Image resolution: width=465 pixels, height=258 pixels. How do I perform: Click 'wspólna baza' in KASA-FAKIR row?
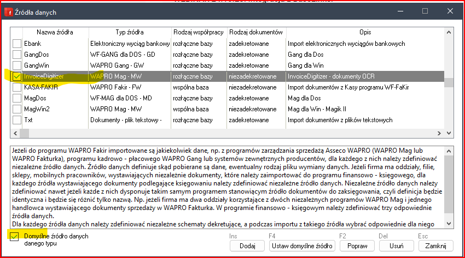[x=191, y=87]
